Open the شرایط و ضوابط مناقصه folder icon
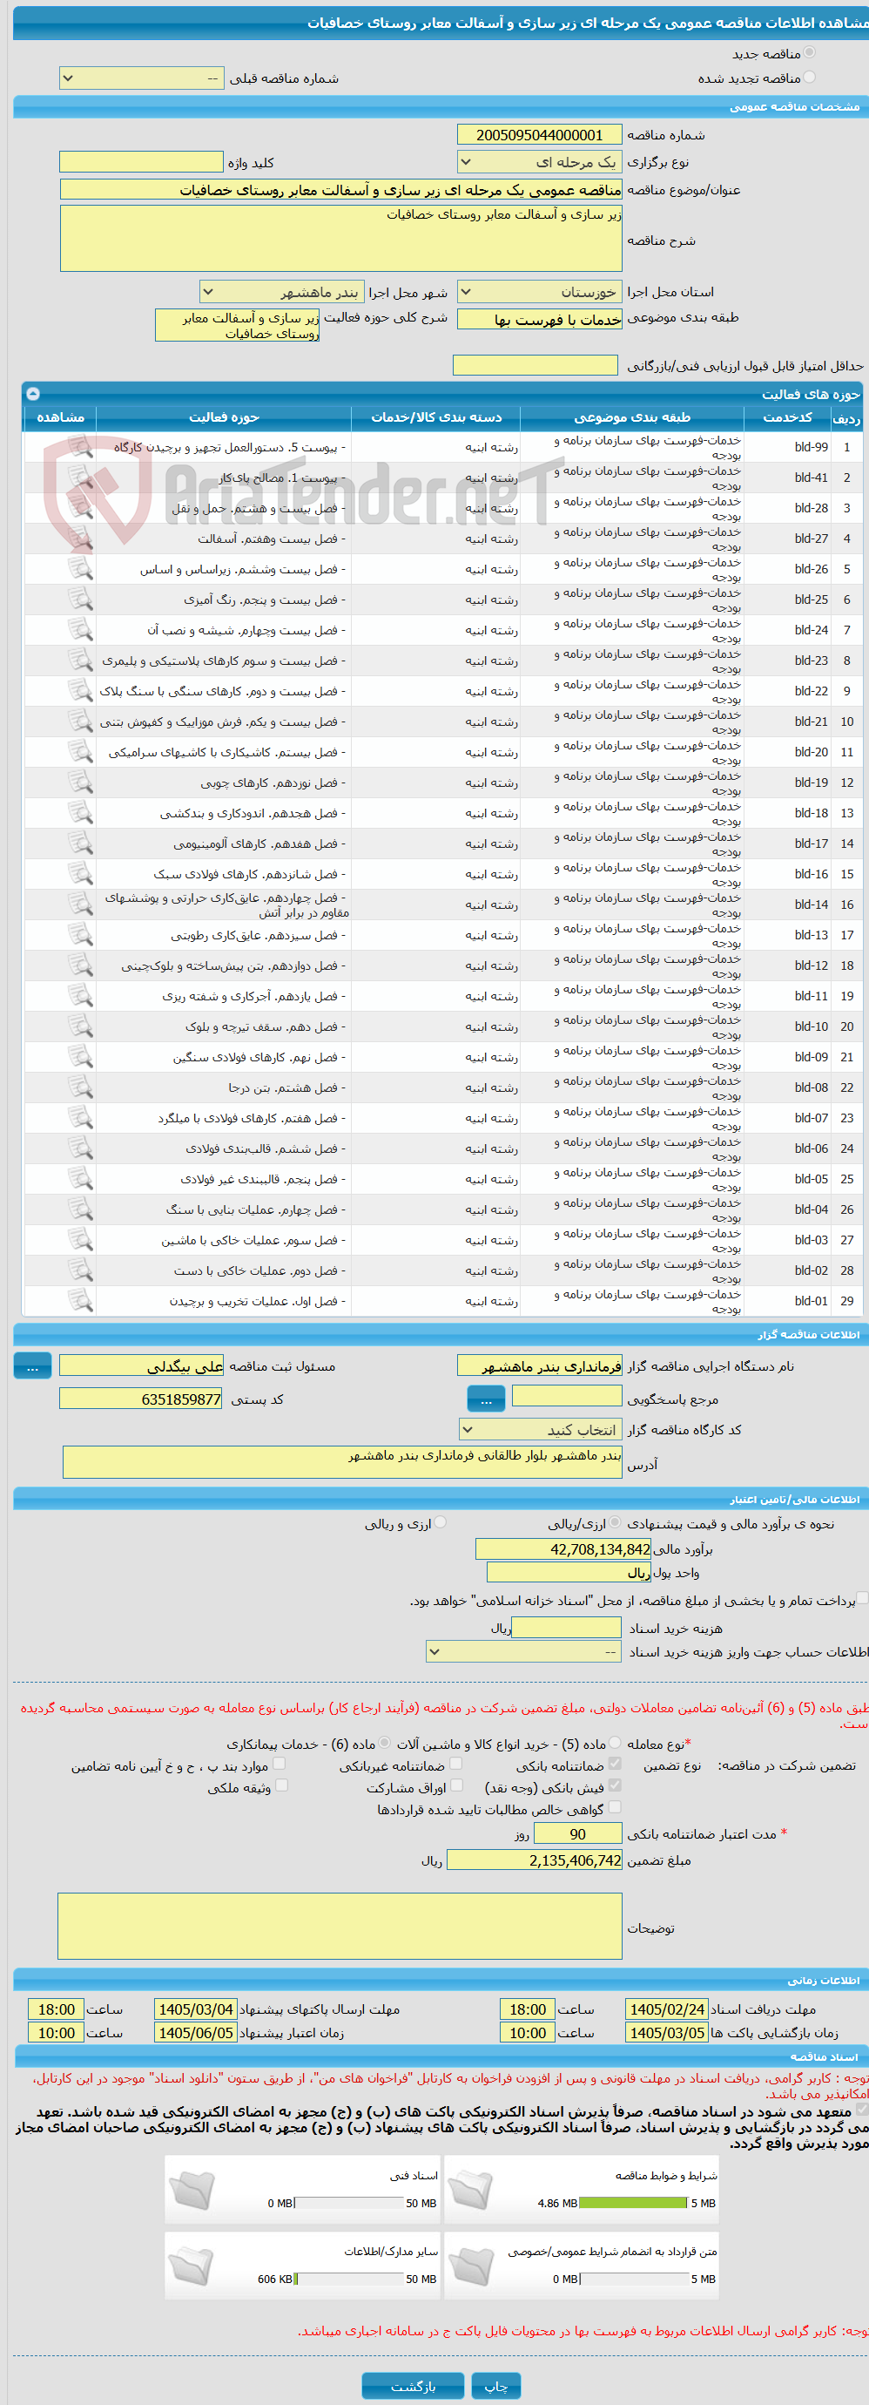869x2405 pixels. click(471, 2189)
